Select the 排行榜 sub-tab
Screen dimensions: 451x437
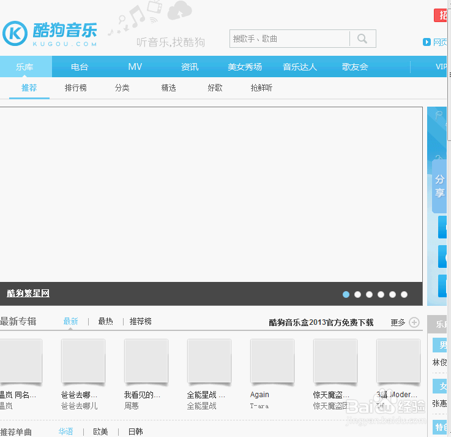pyautogui.click(x=76, y=88)
